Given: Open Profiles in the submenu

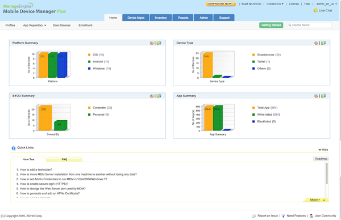Looking at the screenshot, I should click(10, 26).
